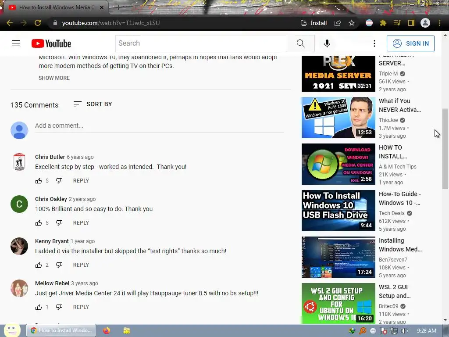This screenshot has height=337, width=449.
Task: Launch Firefox from the taskbar
Action: (107, 330)
